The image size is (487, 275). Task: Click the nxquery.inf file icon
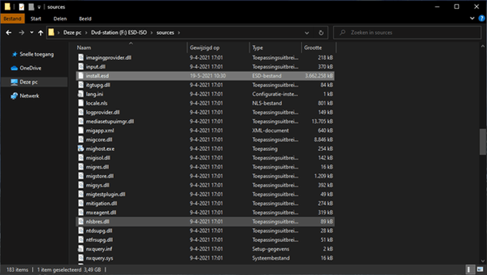coord(81,249)
